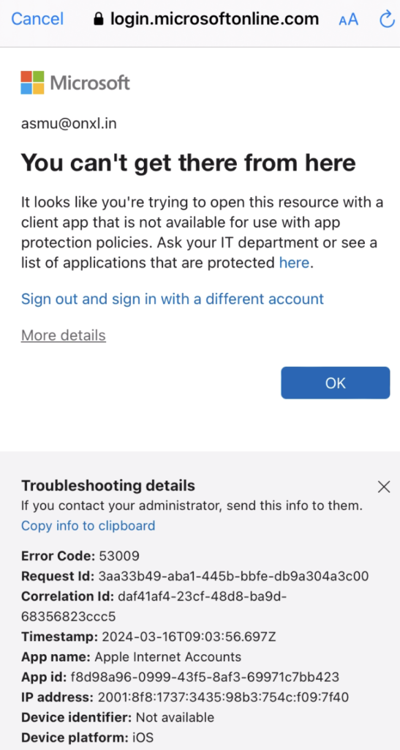This screenshot has height=750, width=400.
Task: Close the Troubleshooting details panel
Action: [x=384, y=487]
